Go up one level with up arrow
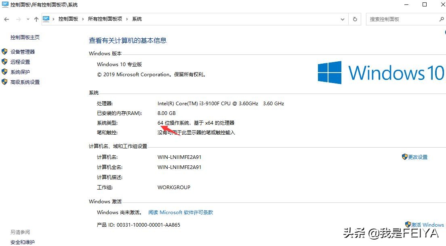 pos(36,19)
